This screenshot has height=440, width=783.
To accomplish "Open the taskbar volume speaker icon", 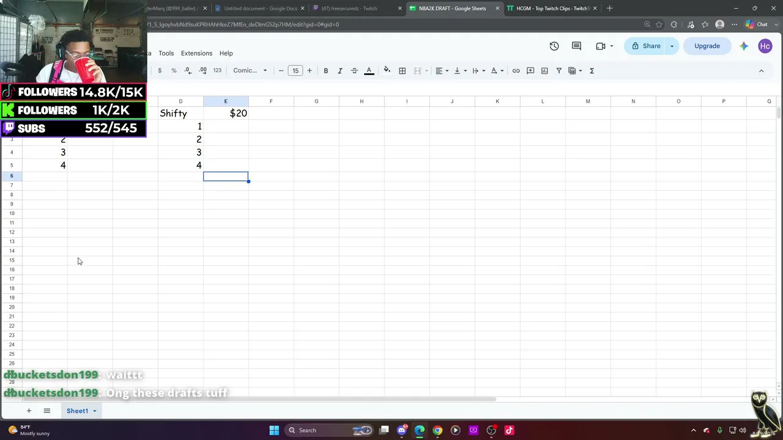I will tap(743, 431).
